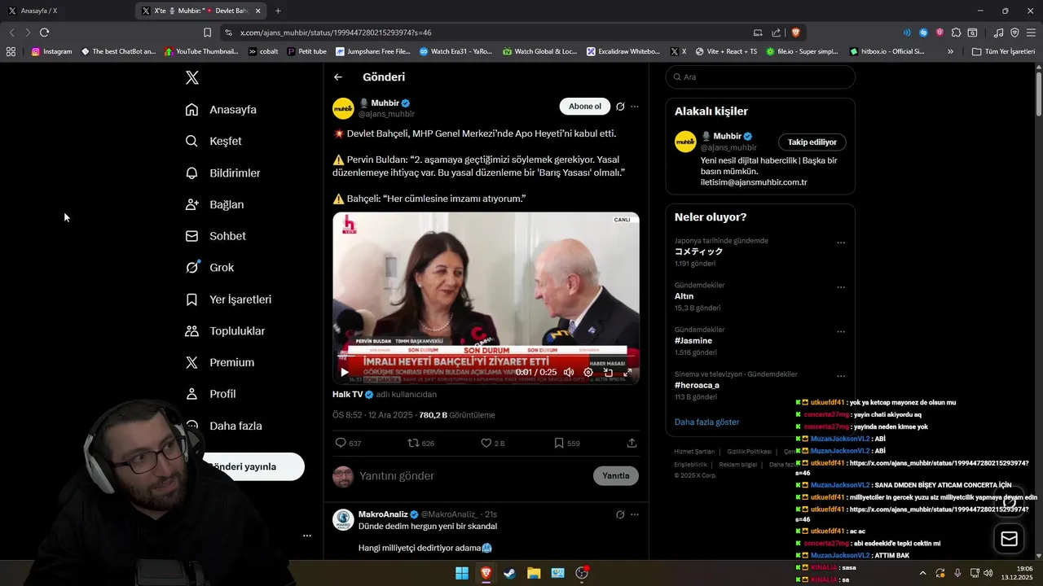Open Topluluklar in the sidebar
This screenshot has height=586, width=1043.
225,331
